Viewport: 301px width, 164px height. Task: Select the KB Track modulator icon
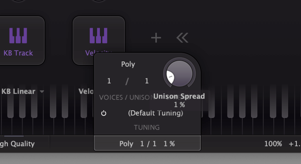(18, 36)
